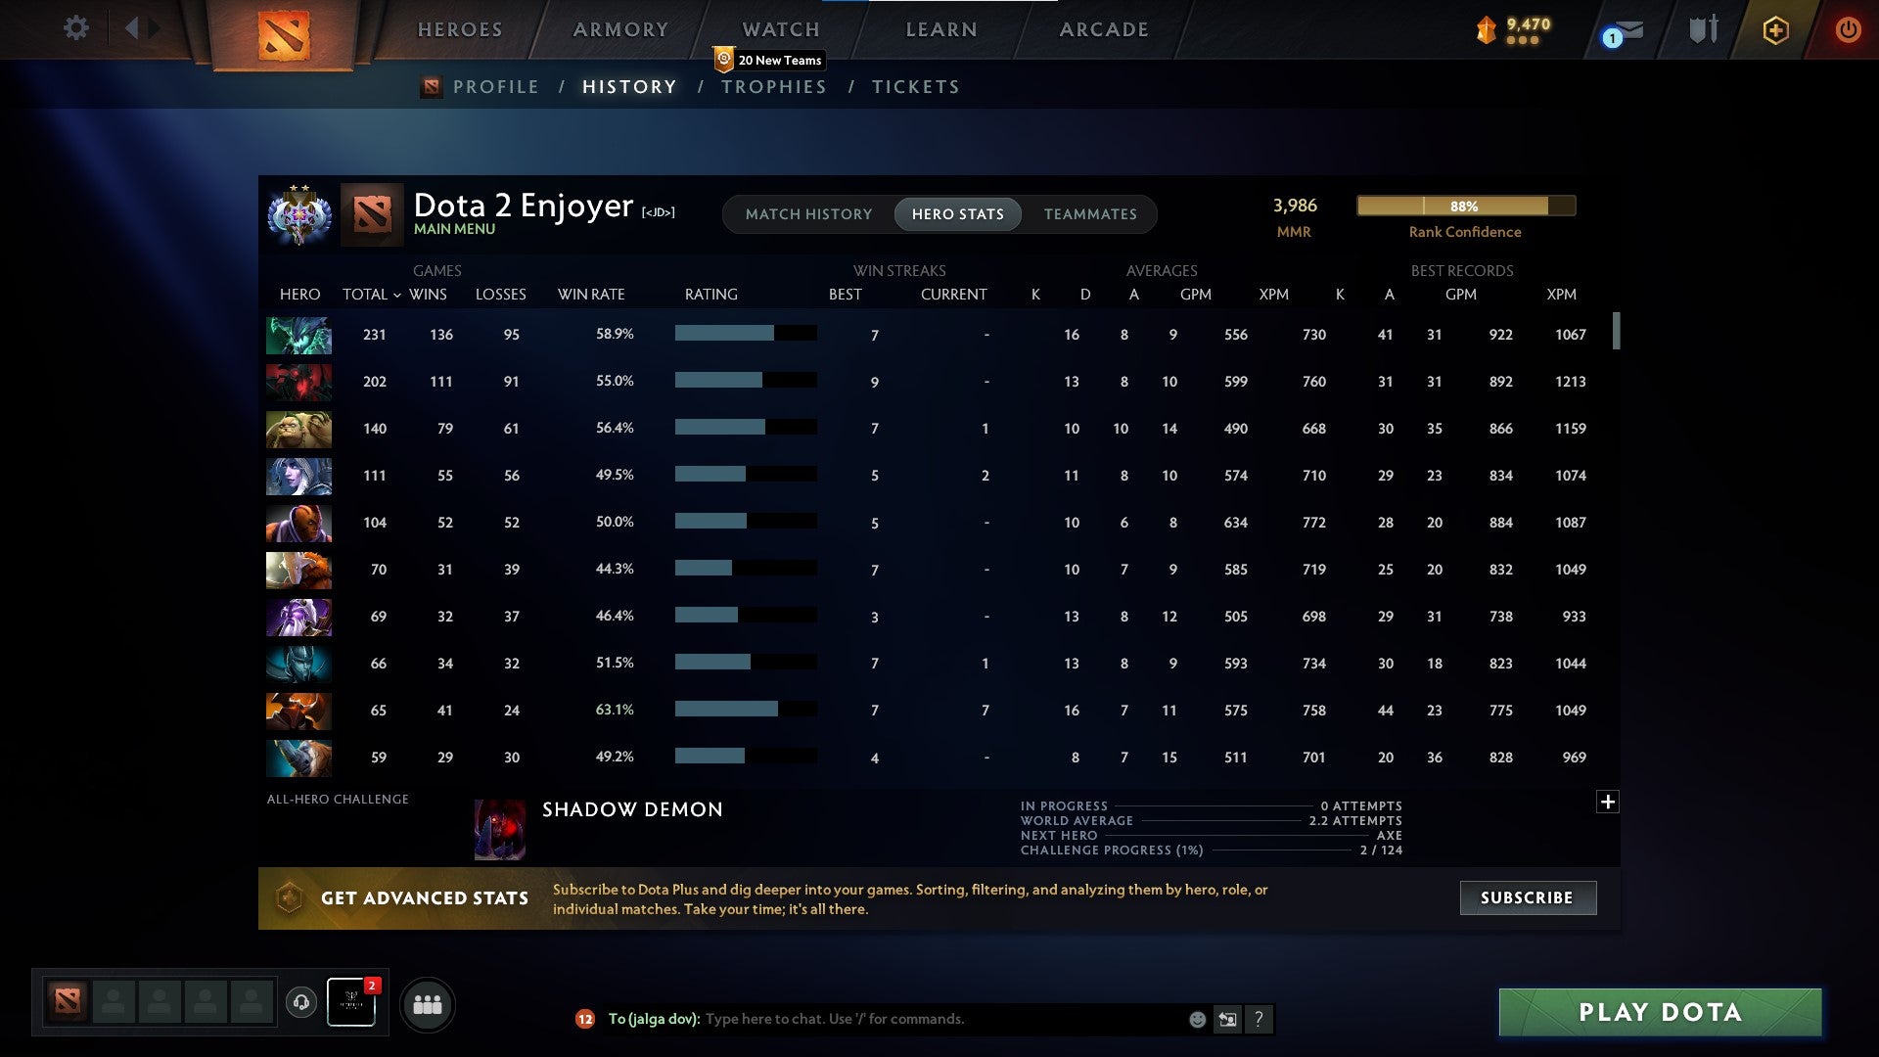This screenshot has height=1057, width=1879.
Task: Click the power button to quit
Action: (1849, 29)
